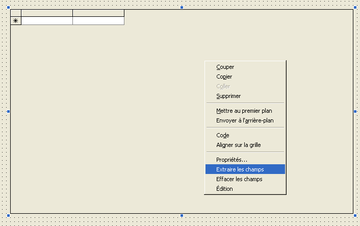Image resolution: width=360 pixels, height=226 pixels.
Task: Click the first column header of grid
Action: click(x=47, y=13)
